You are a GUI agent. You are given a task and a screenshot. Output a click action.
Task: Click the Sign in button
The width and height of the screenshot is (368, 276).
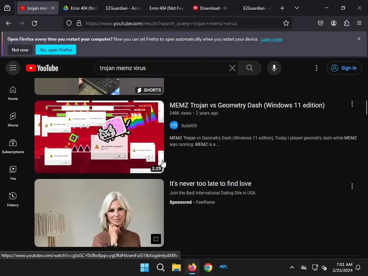pos(344,68)
